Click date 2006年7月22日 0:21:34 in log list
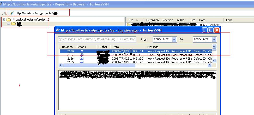254x115 pixels. [x=128, y=51]
